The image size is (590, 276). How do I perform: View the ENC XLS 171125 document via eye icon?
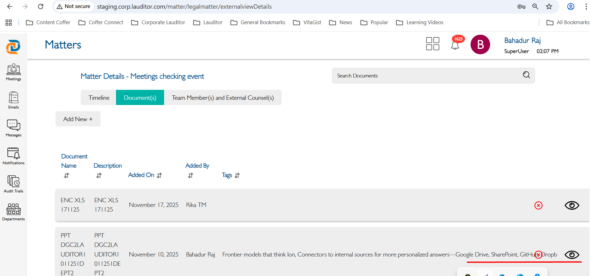(x=572, y=205)
